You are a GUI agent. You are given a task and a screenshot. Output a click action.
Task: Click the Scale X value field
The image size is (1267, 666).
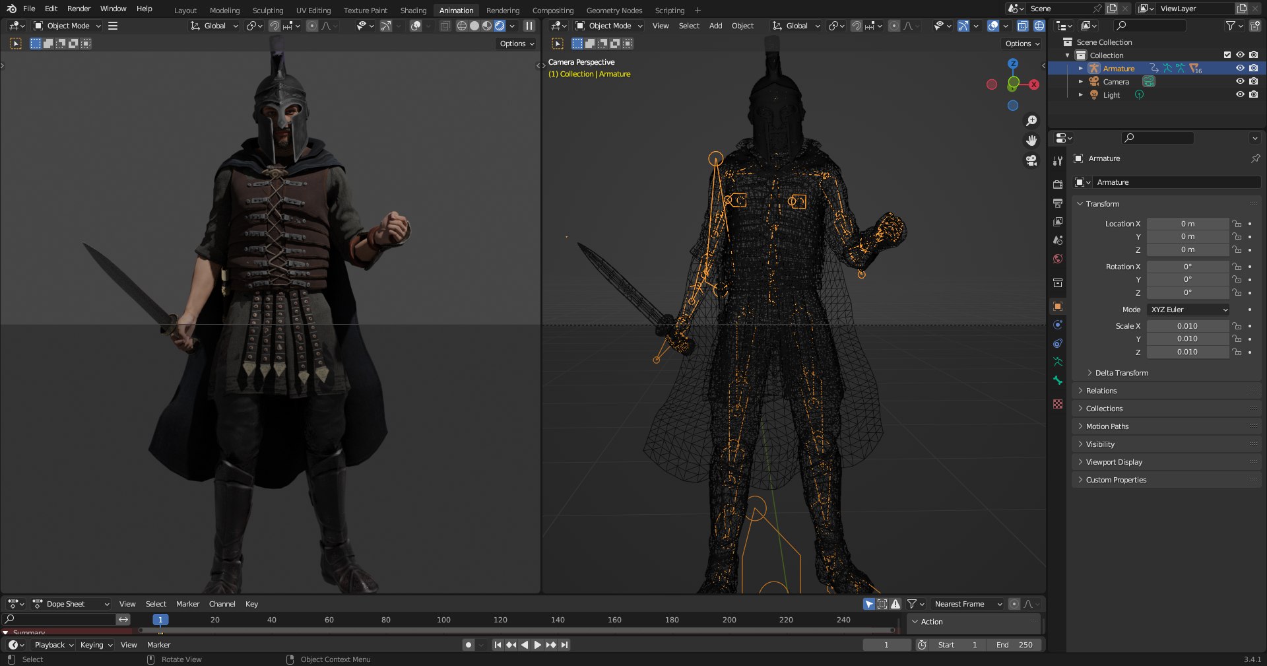click(1187, 326)
